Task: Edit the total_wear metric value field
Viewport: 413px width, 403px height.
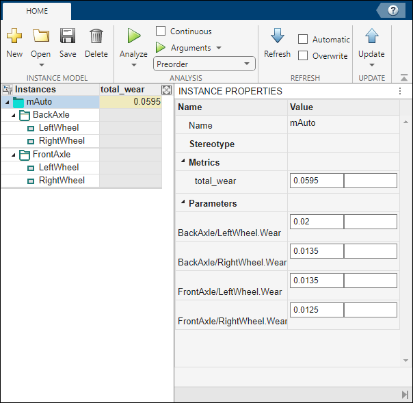Action: tap(317, 181)
